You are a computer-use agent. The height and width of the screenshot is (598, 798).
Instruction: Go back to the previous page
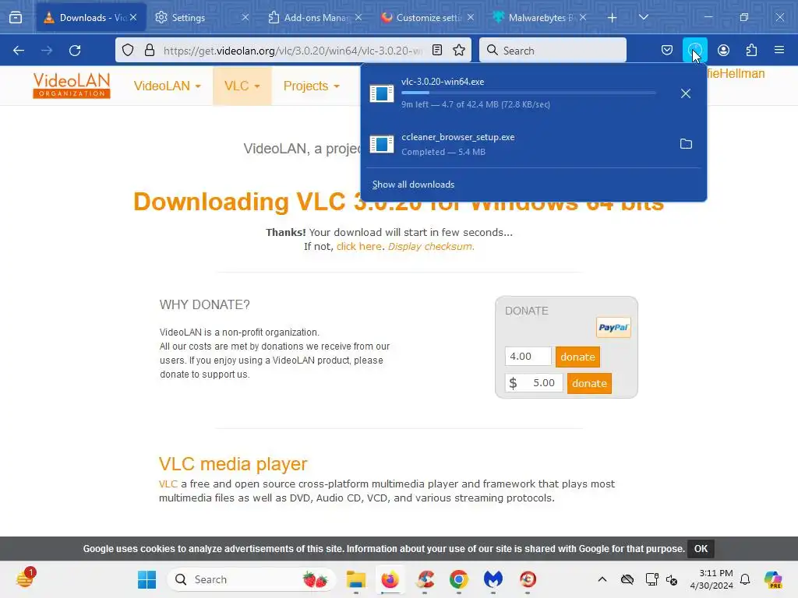pyautogui.click(x=19, y=51)
